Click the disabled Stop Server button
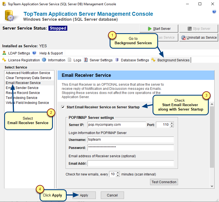Image resolution: width=219 pixels, height=202 pixels. point(199,28)
